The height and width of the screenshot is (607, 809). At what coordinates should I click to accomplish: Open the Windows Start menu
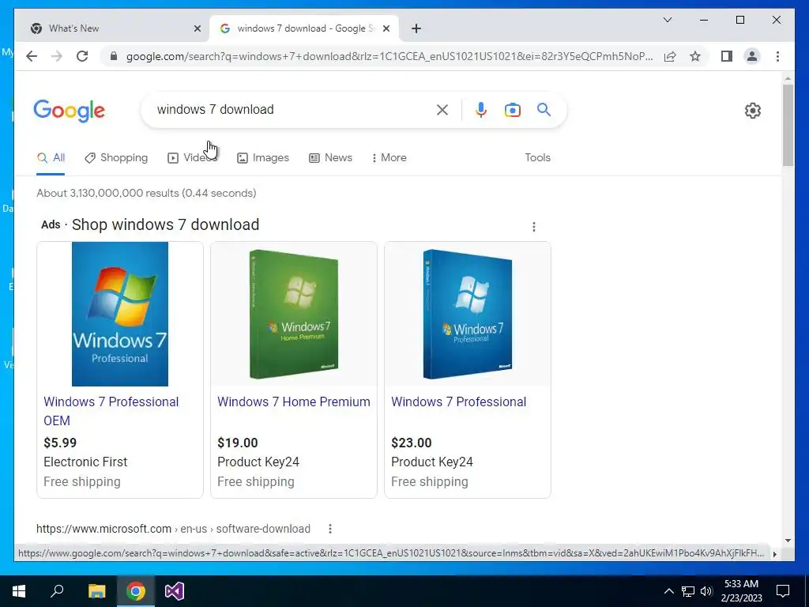19,591
